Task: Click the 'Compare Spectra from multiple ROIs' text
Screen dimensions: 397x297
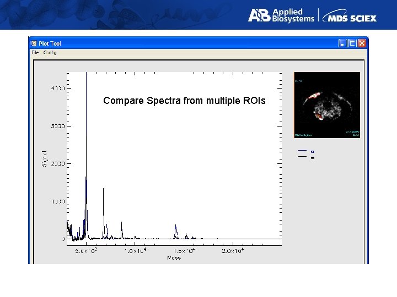Action: [x=184, y=101]
